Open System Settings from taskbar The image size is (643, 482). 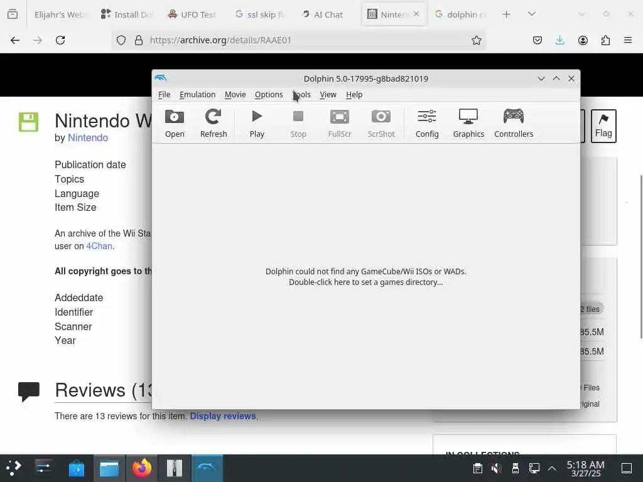tap(43, 468)
